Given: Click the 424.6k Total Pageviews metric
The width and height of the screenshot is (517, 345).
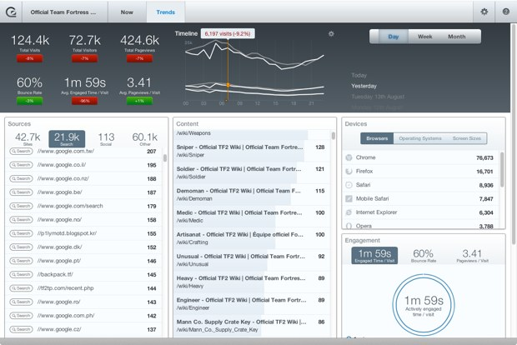Looking at the screenshot, I should tap(139, 47).
